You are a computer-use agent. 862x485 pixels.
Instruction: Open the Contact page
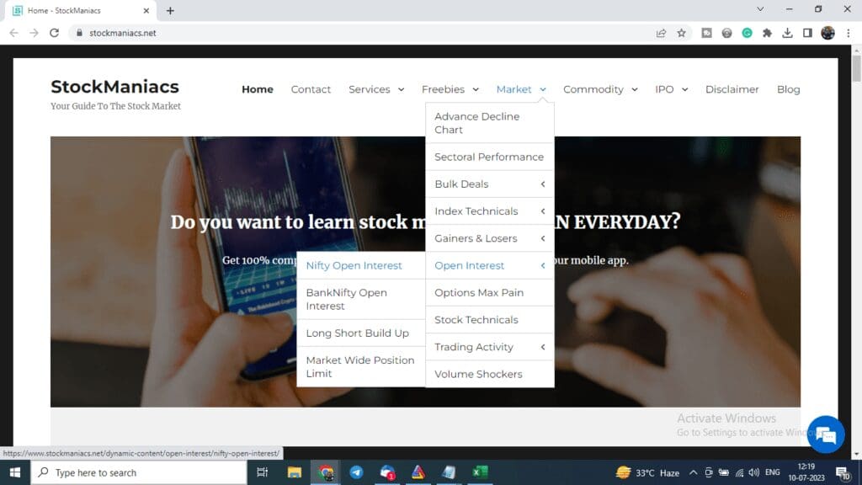tap(311, 89)
